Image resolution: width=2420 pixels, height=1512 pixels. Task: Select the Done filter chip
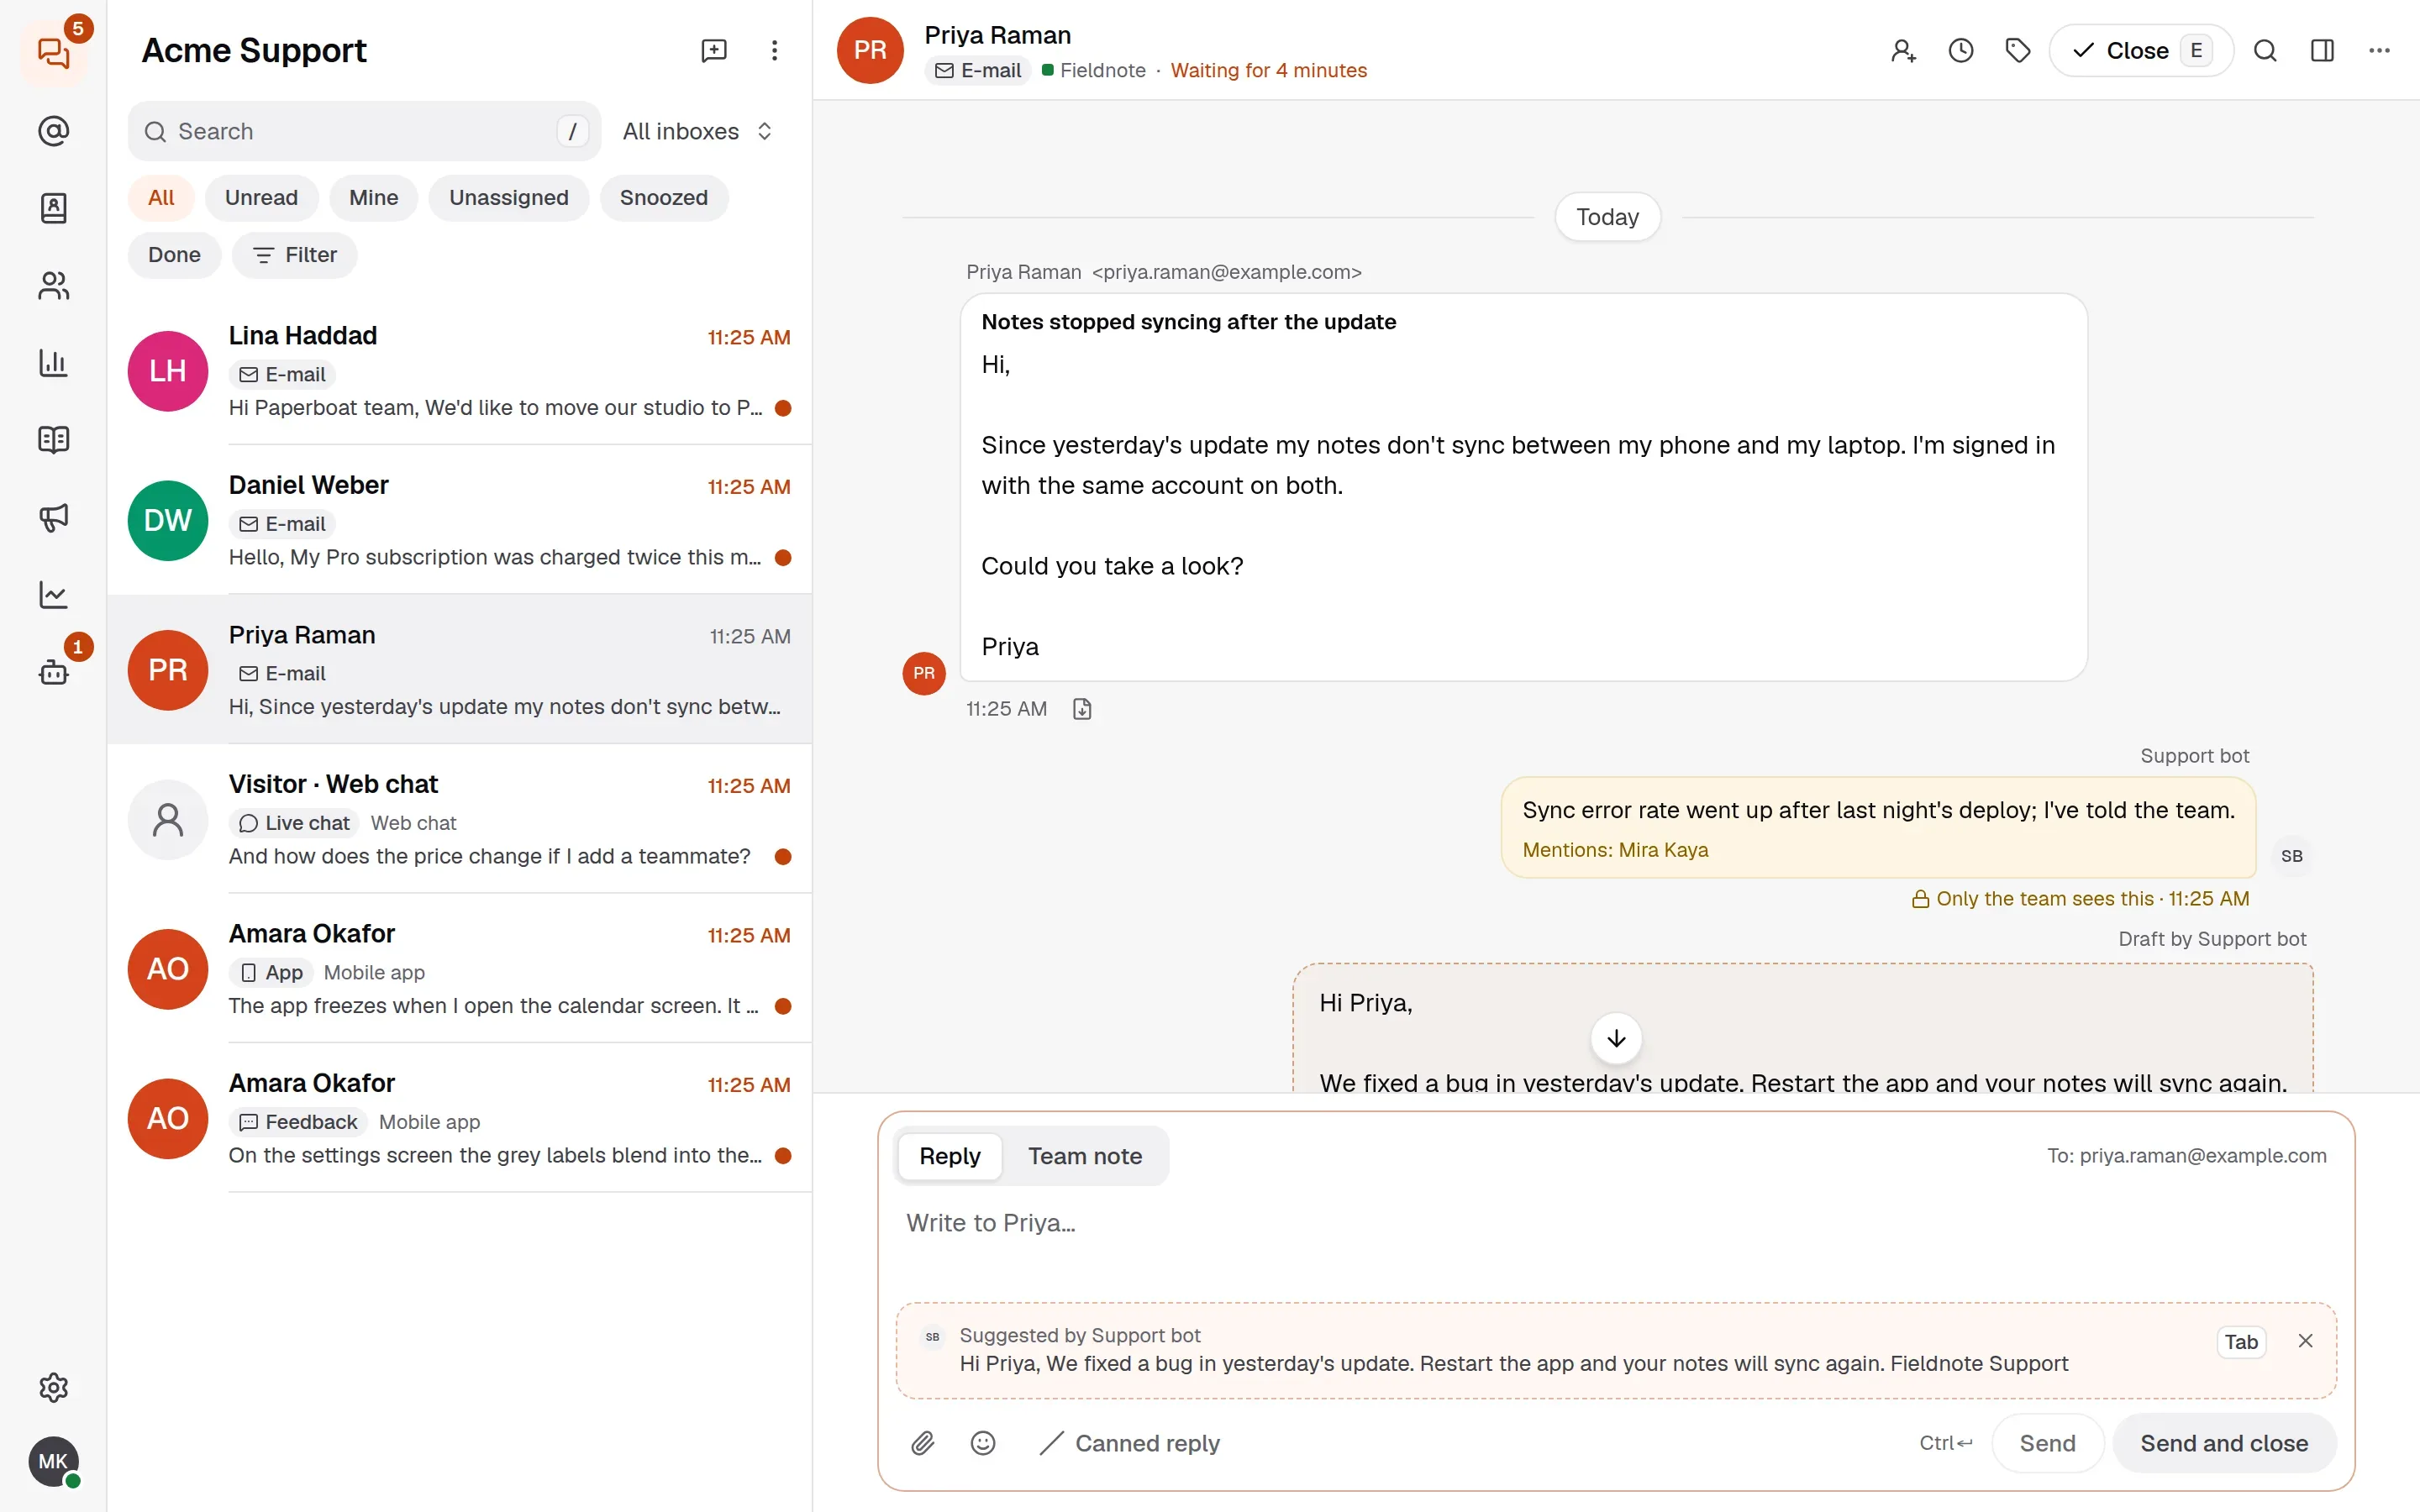pos(174,255)
